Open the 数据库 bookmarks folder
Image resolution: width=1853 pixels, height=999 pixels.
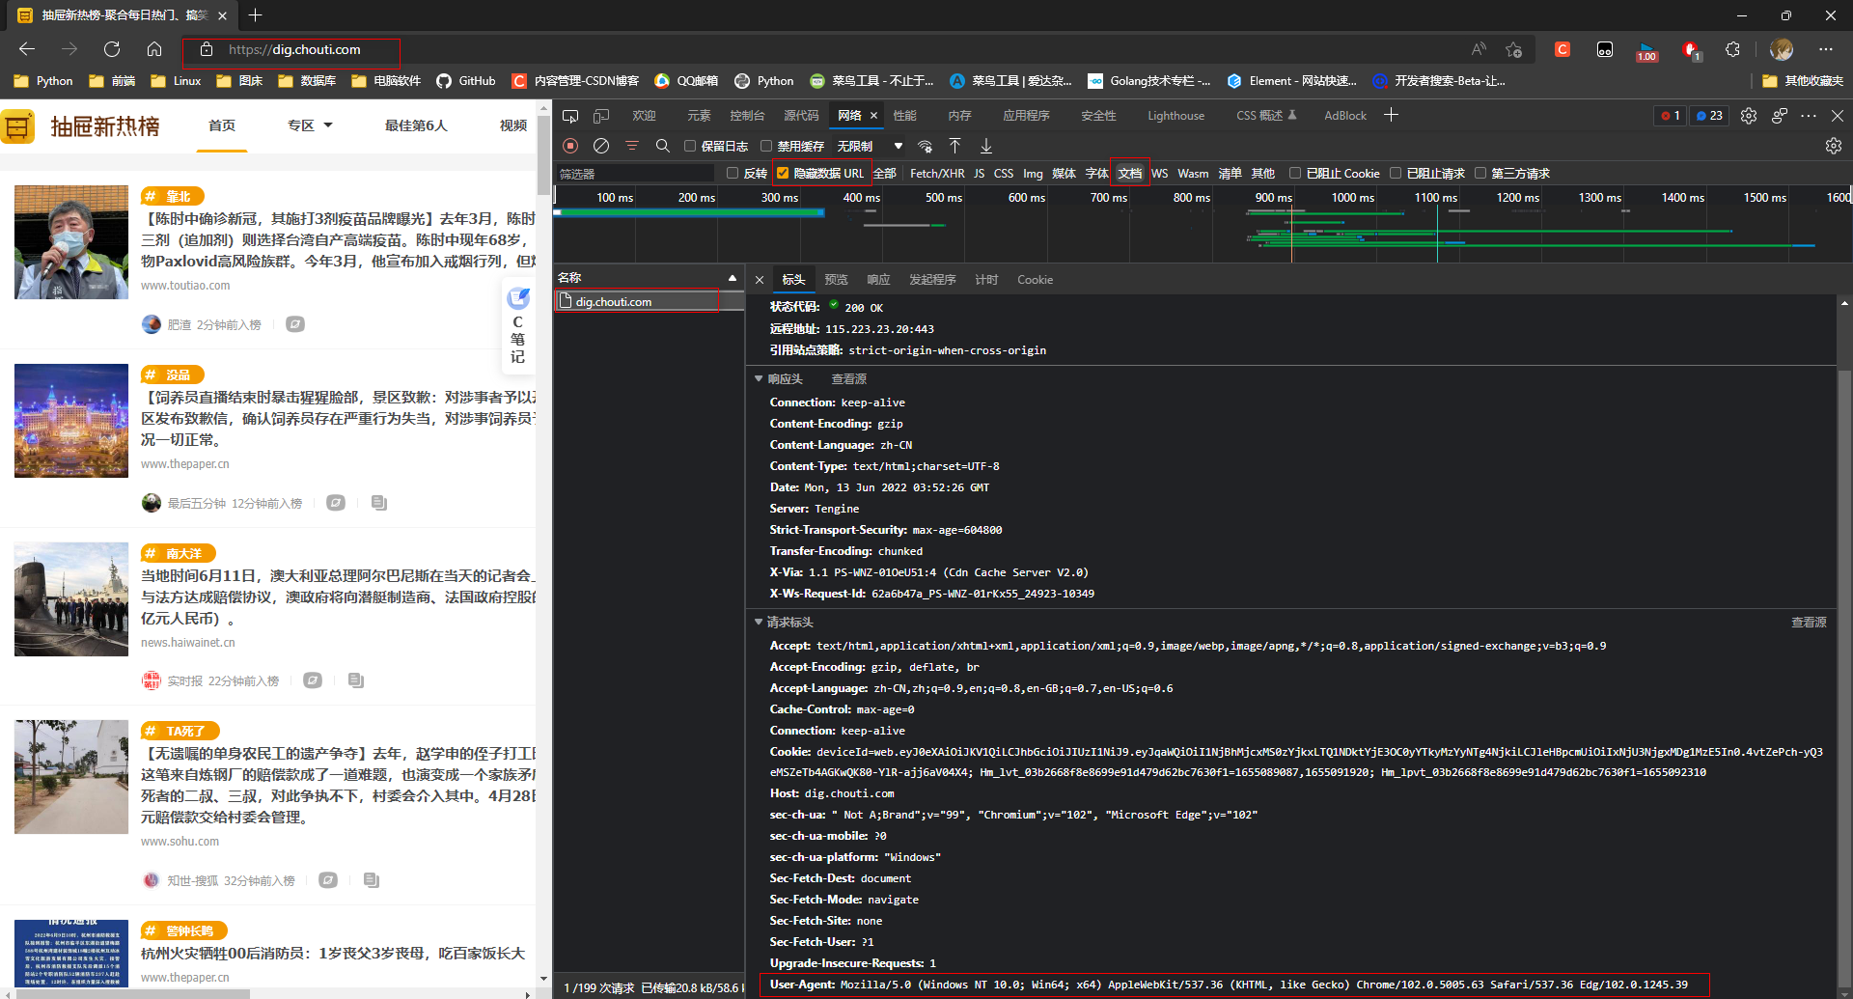[307, 81]
